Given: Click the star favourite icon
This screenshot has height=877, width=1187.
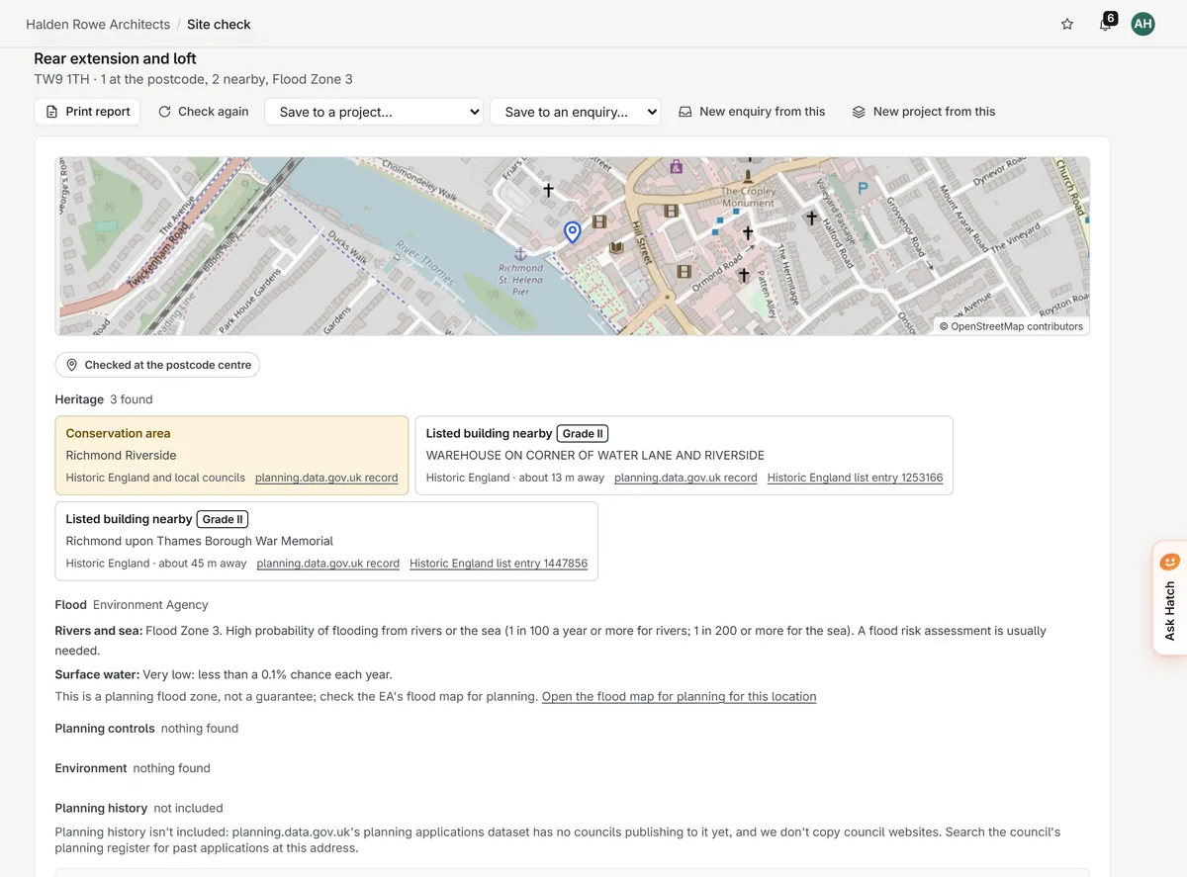Looking at the screenshot, I should 1067,24.
